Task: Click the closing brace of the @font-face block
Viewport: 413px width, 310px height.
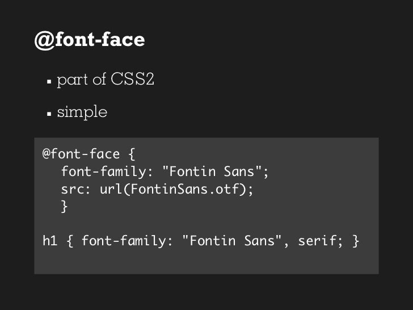Action: coord(64,207)
